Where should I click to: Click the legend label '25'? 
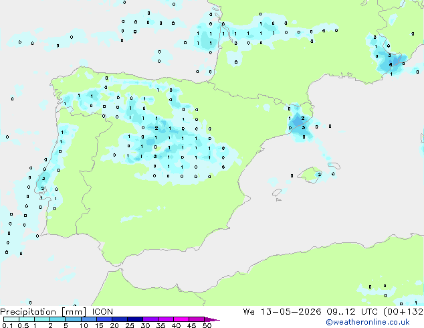coord(130,325)
